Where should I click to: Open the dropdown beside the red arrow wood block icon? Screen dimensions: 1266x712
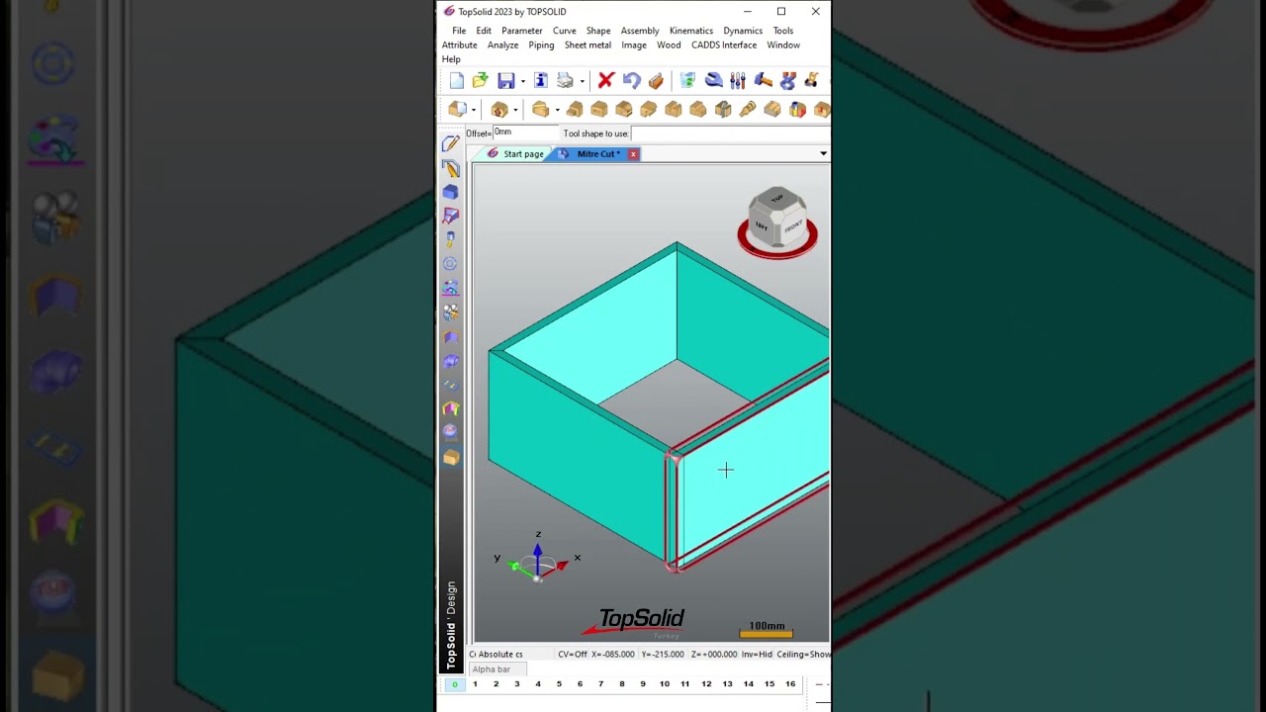(x=515, y=110)
